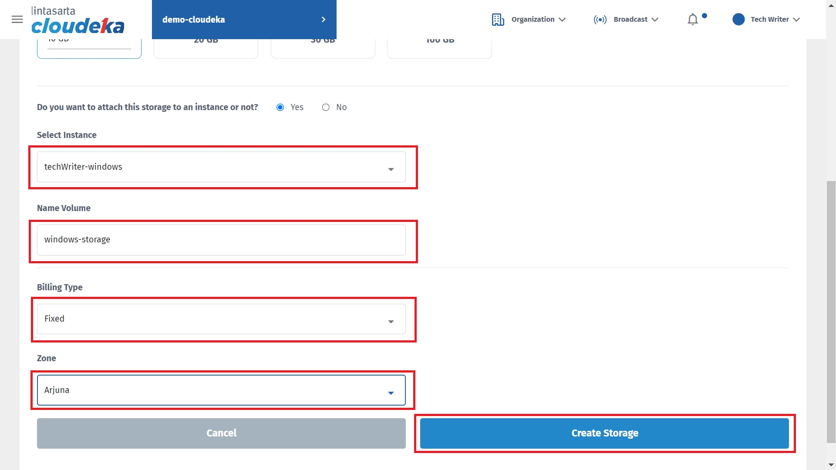Click the page vertical scrollbar
The height and width of the screenshot is (470, 836).
831,311
